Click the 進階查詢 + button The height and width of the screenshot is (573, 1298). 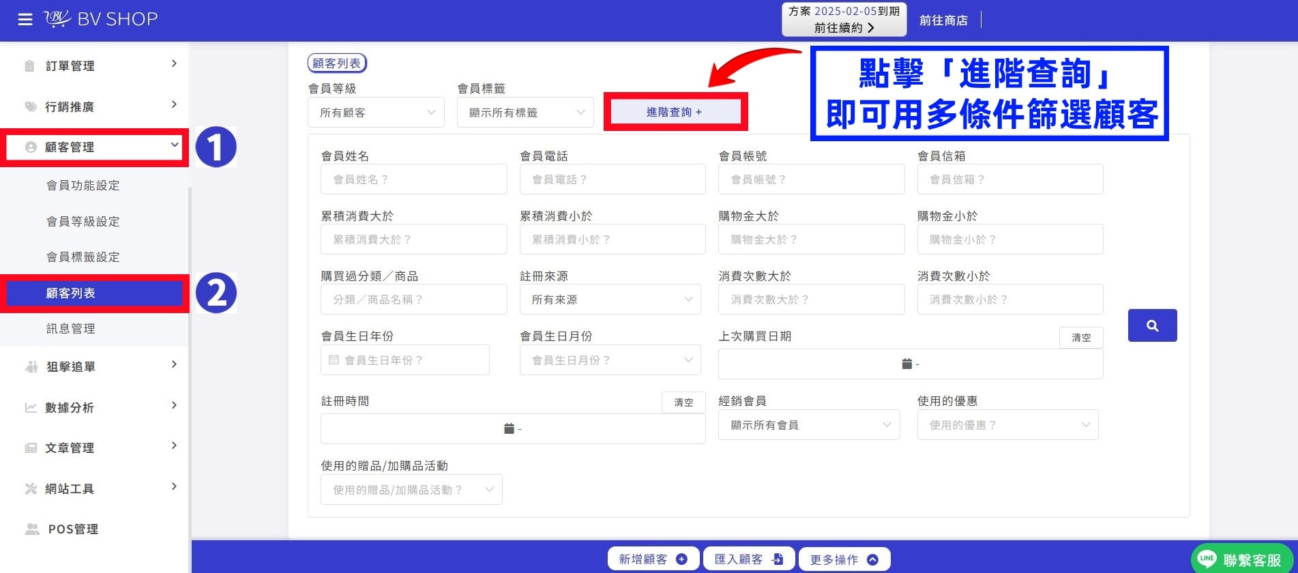point(675,112)
